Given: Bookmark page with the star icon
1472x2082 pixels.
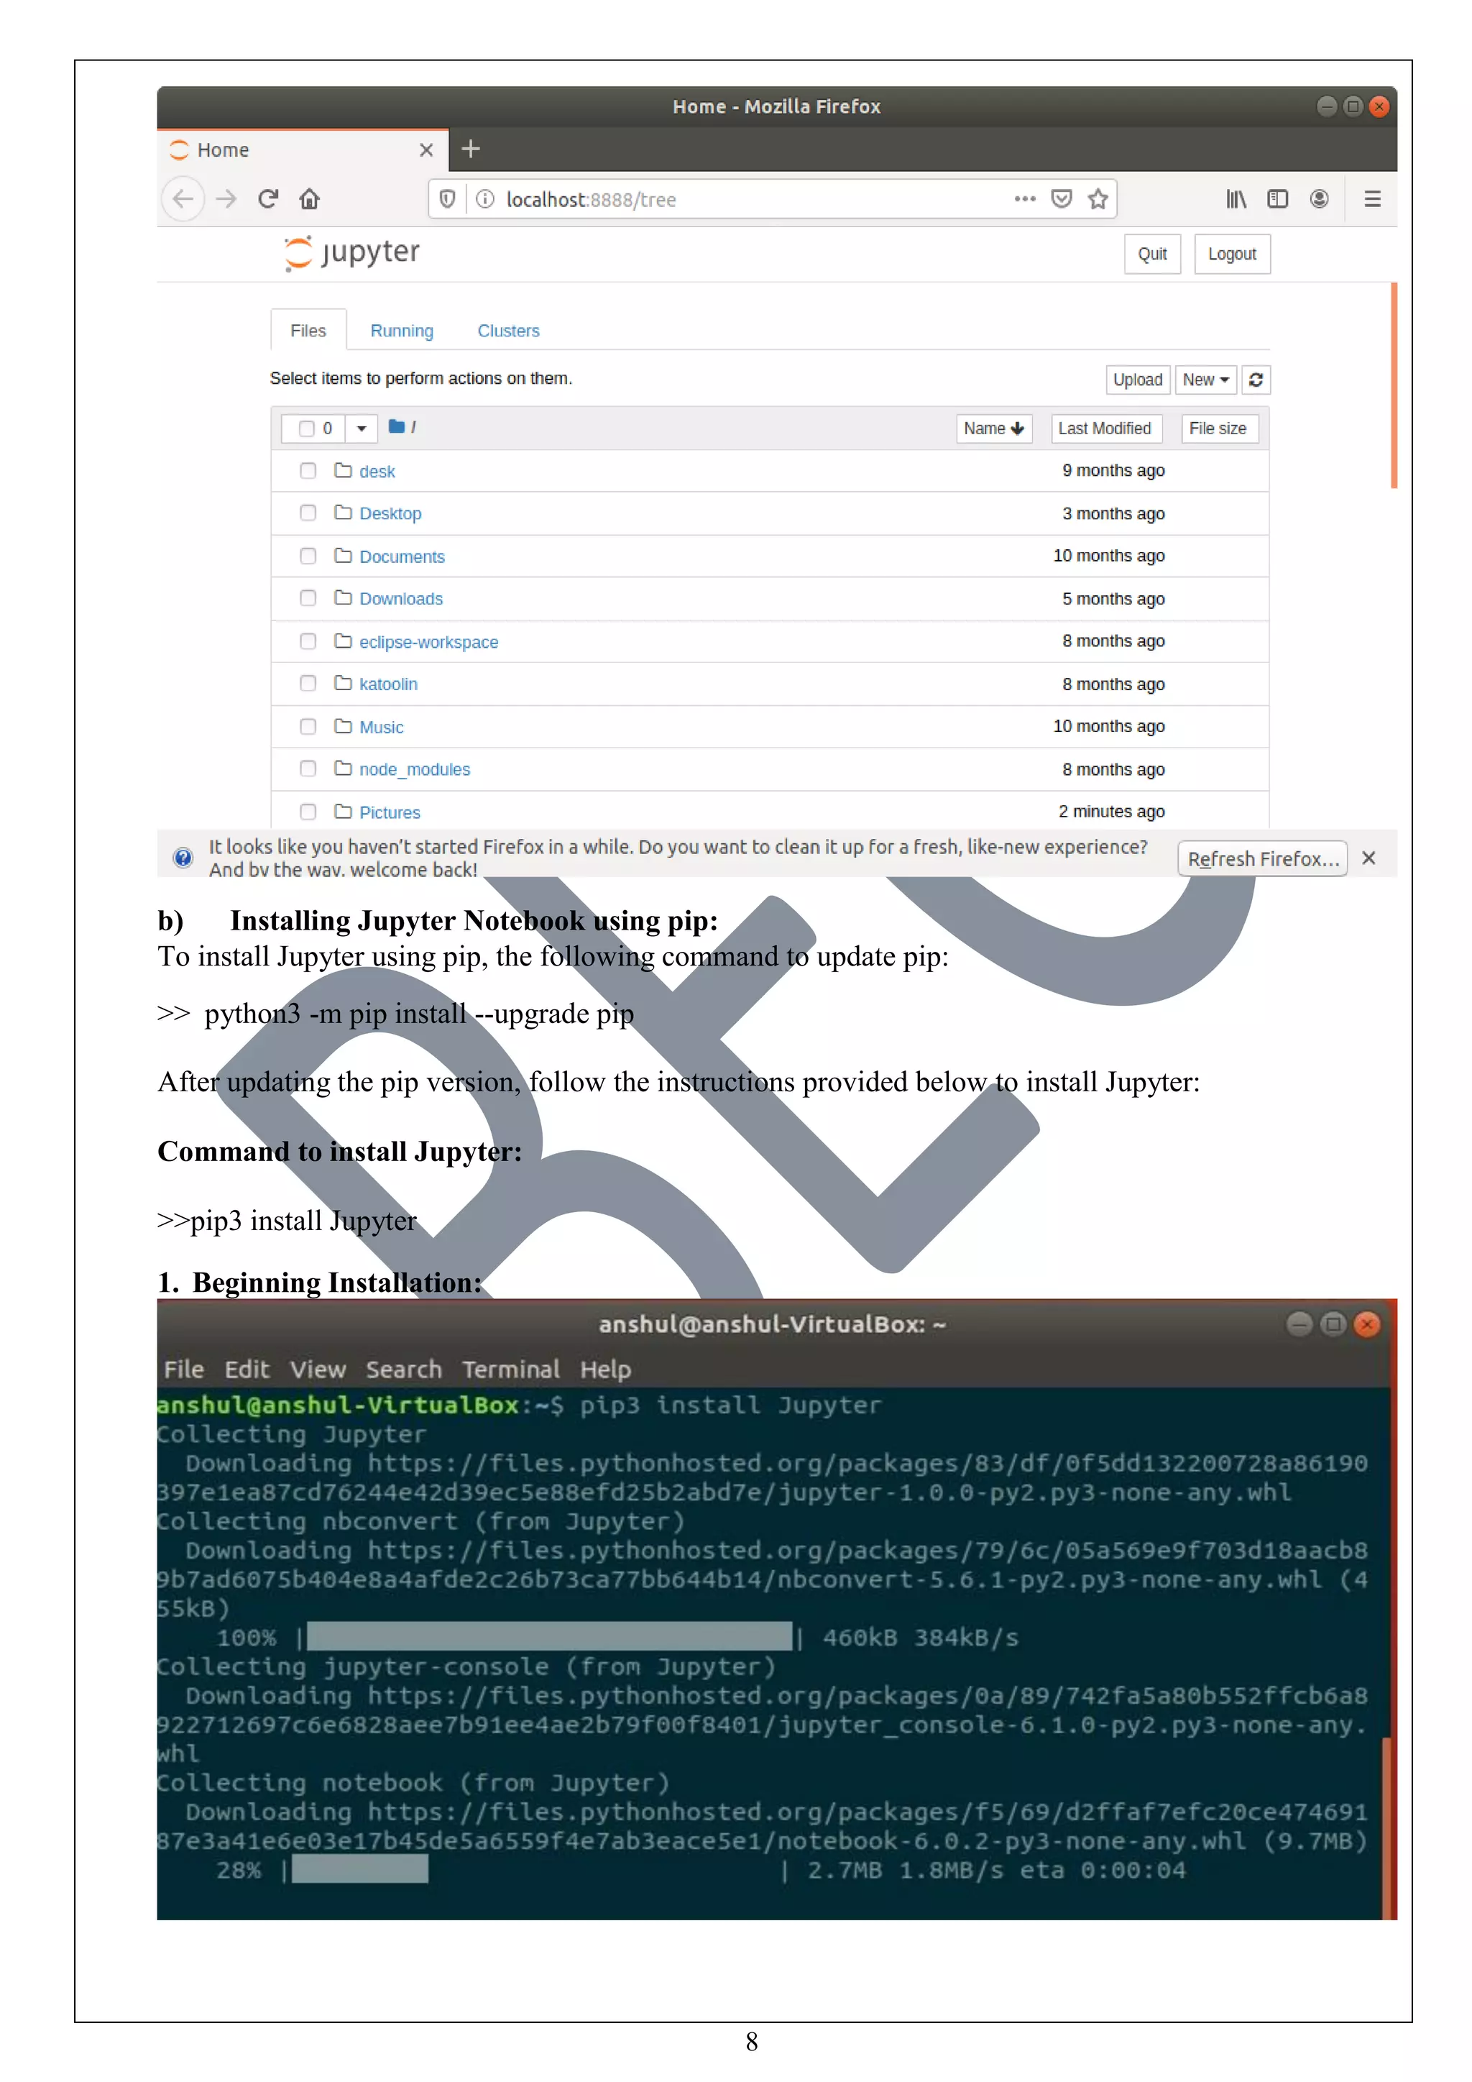Looking at the screenshot, I should [1098, 198].
